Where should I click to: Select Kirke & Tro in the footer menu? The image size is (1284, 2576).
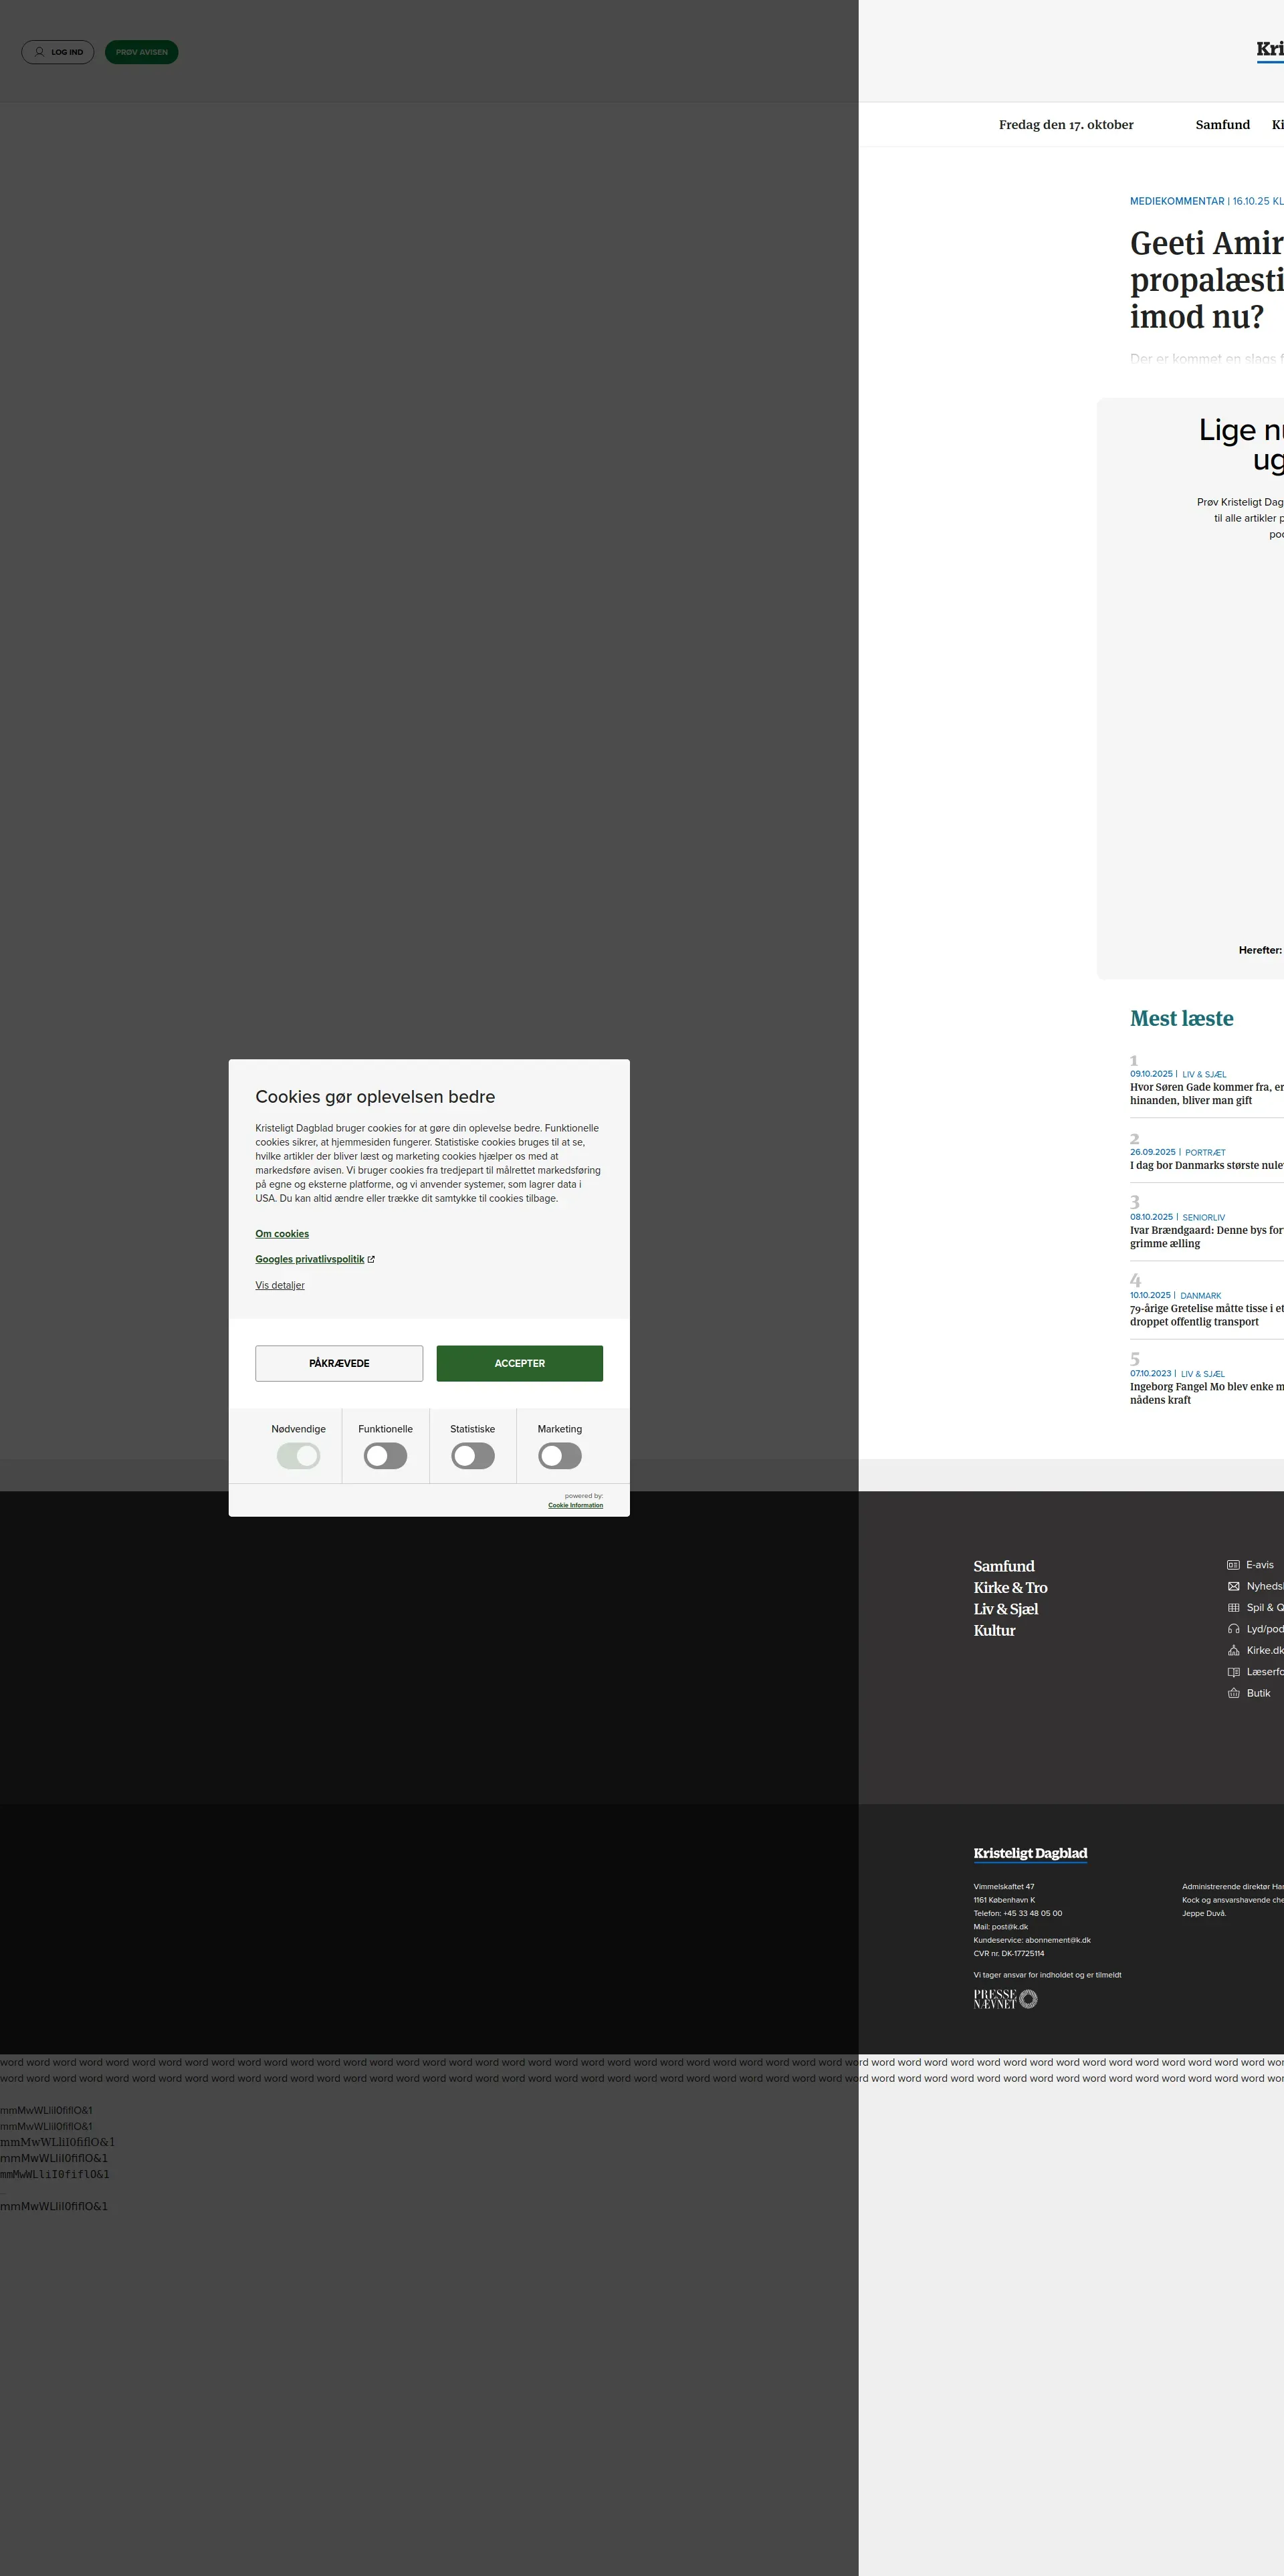1010,1588
